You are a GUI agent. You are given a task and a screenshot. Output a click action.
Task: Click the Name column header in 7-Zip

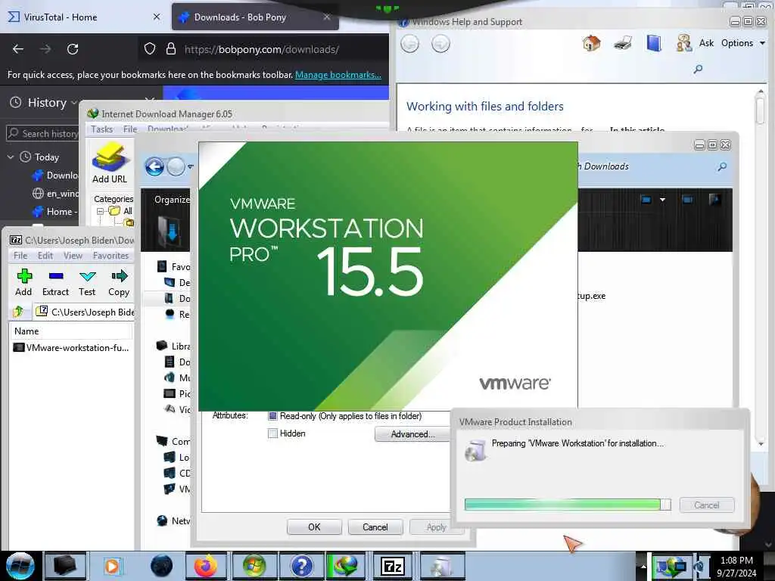coord(70,331)
